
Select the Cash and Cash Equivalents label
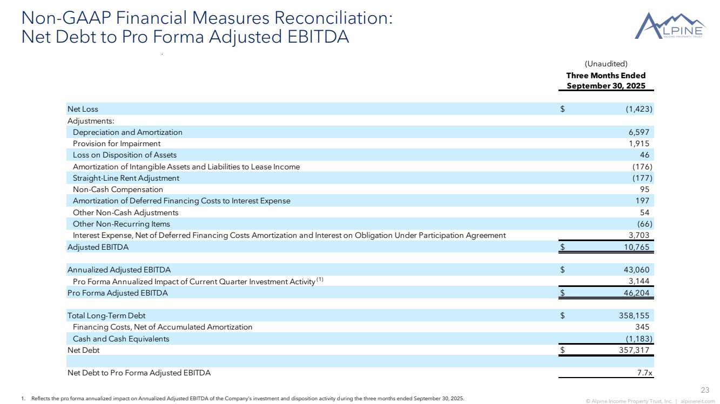(x=121, y=339)
